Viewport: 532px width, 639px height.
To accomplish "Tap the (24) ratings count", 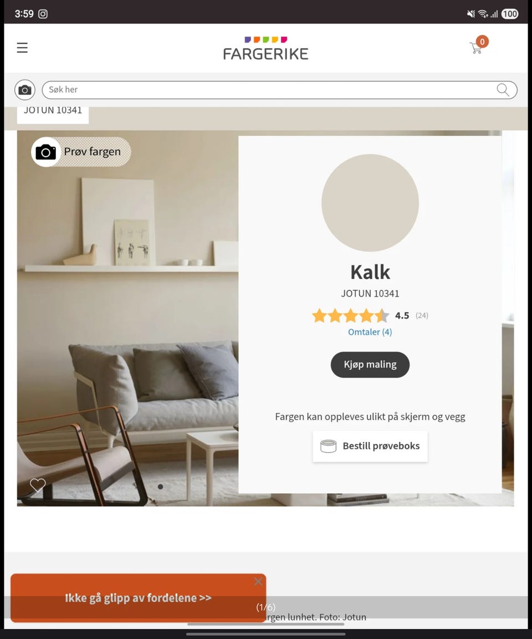I will click(422, 315).
